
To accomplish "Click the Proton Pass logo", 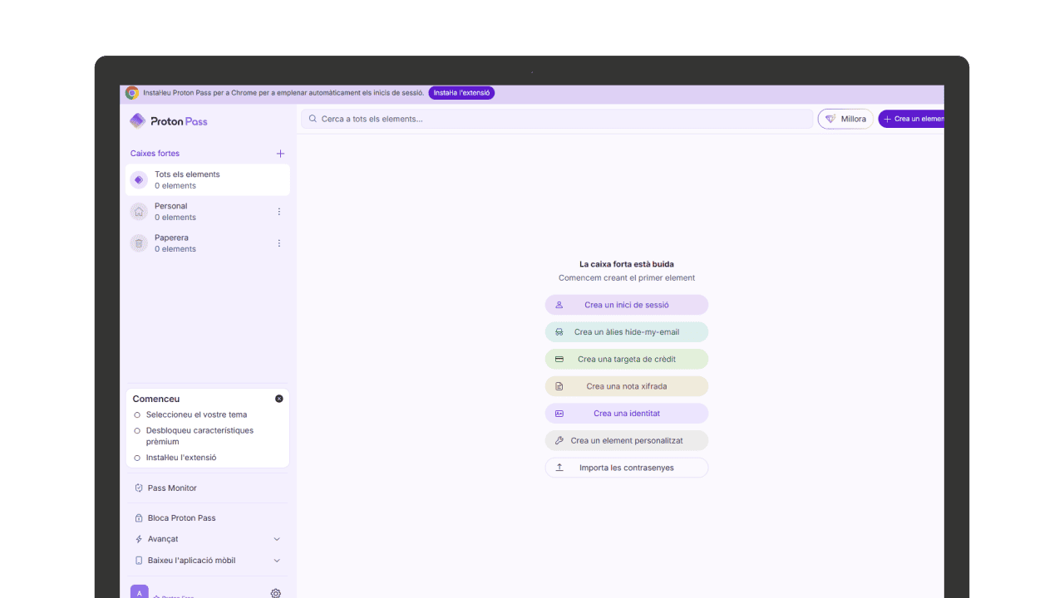I will (169, 121).
